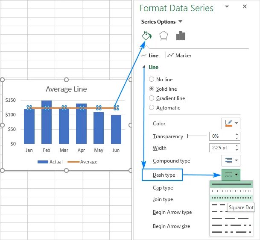Screen dimensions: 260x240
Task: Select the Jun bar in chart
Action: [x=116, y=129]
